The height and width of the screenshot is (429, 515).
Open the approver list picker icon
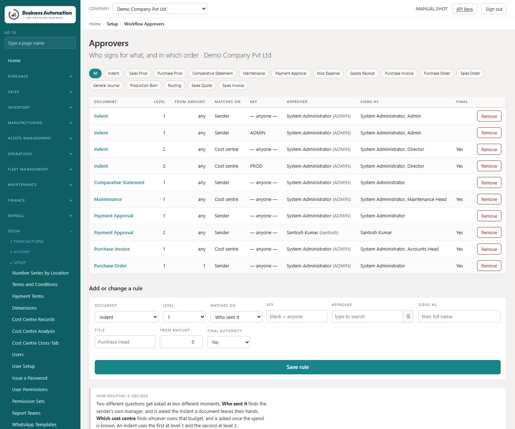(x=408, y=317)
